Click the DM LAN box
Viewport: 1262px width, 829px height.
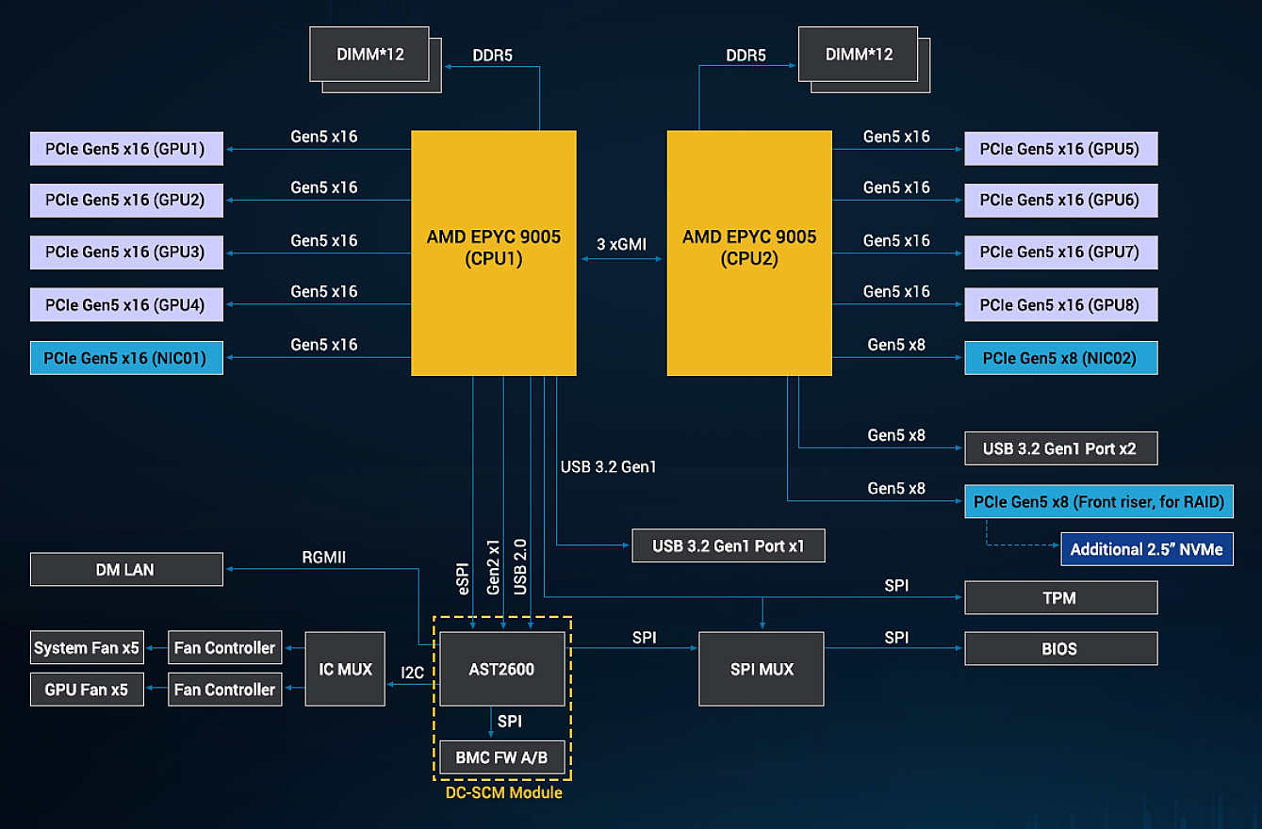(x=126, y=570)
